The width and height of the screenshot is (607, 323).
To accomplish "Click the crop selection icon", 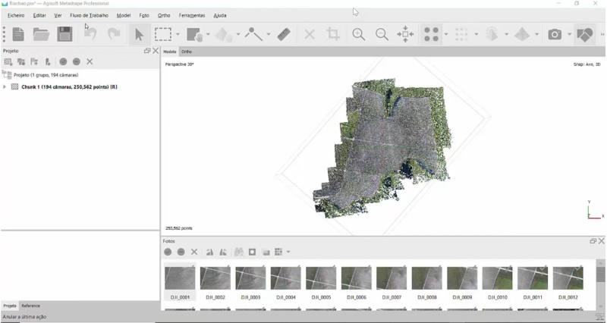I will [333, 34].
